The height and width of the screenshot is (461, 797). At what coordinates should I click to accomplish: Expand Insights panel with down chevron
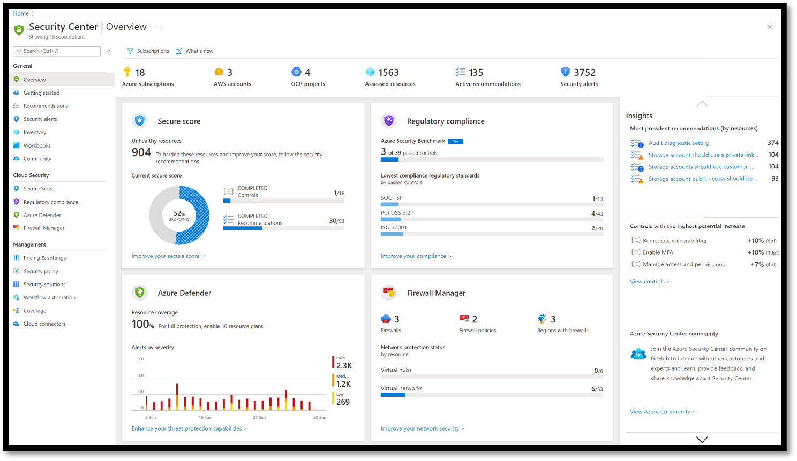pyautogui.click(x=702, y=440)
